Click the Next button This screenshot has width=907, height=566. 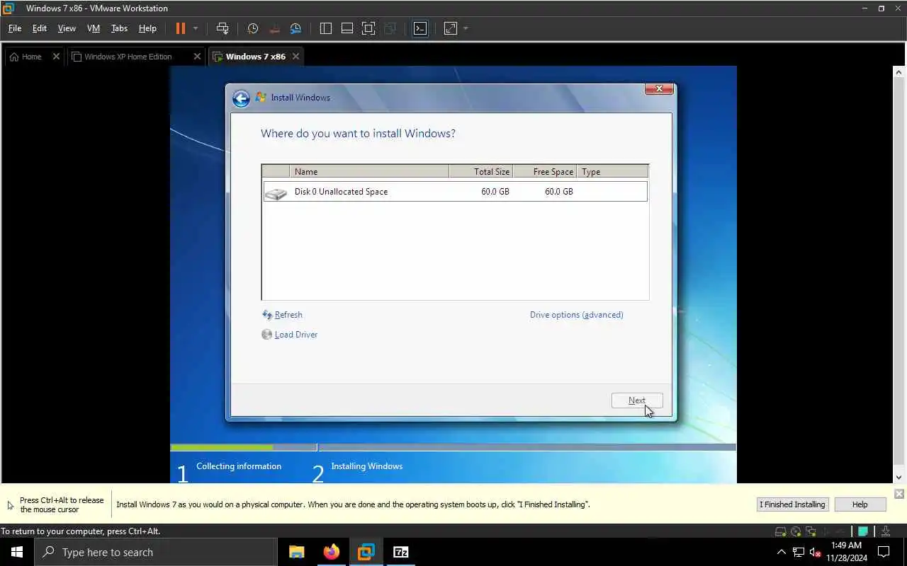pyautogui.click(x=637, y=400)
